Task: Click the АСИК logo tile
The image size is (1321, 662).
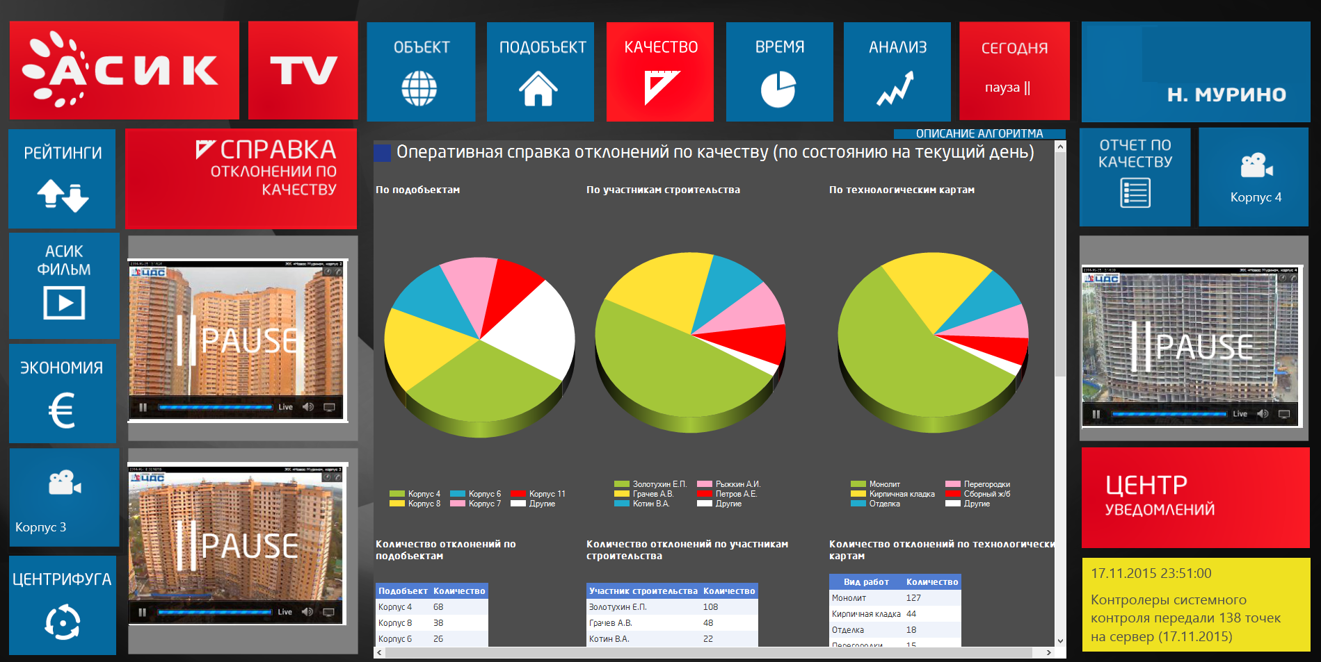Action: coord(125,70)
